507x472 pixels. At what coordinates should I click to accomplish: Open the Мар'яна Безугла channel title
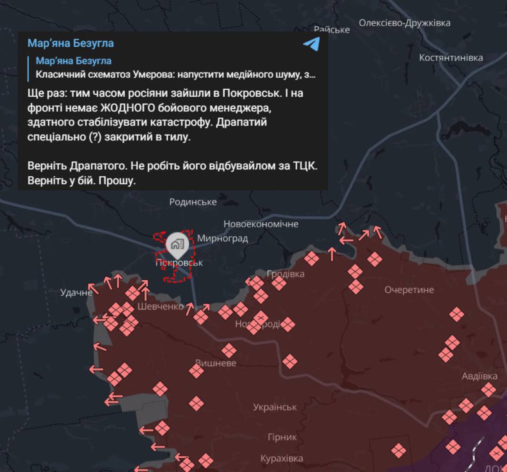71,43
